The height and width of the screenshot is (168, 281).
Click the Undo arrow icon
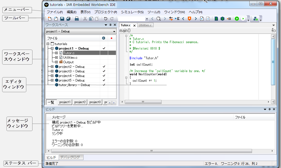click(105, 19)
